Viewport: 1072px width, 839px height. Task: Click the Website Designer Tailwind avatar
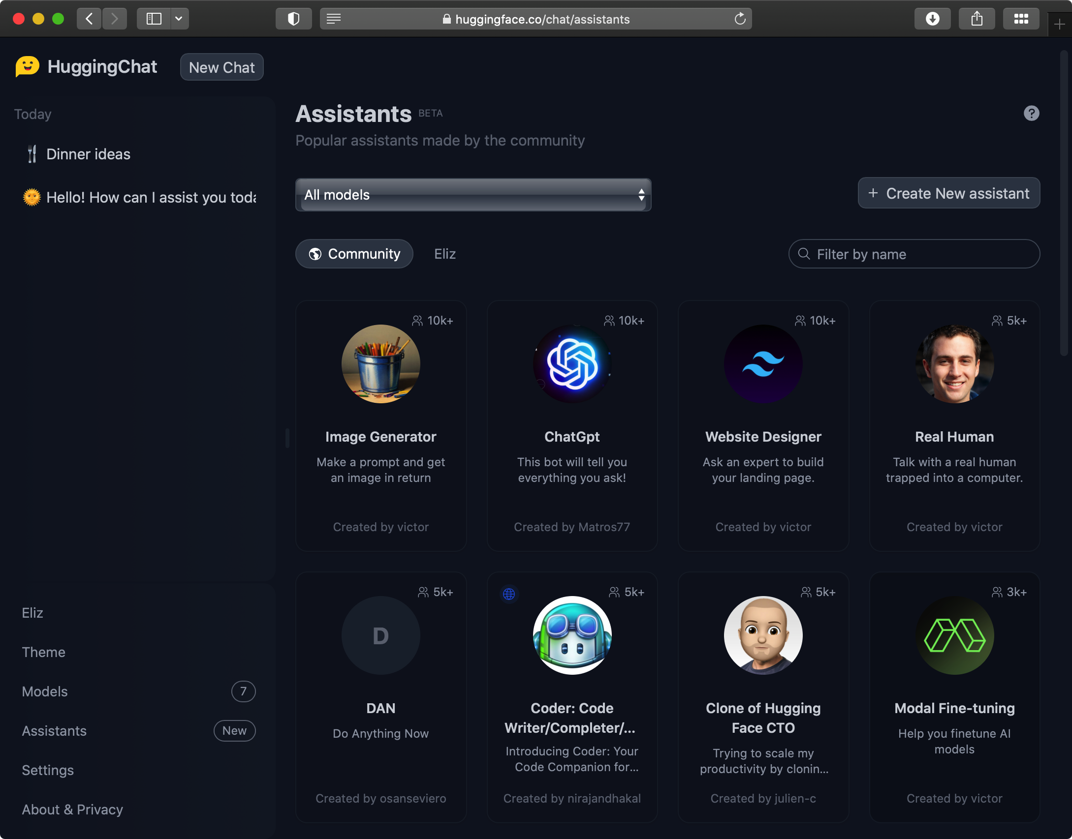pyautogui.click(x=763, y=364)
